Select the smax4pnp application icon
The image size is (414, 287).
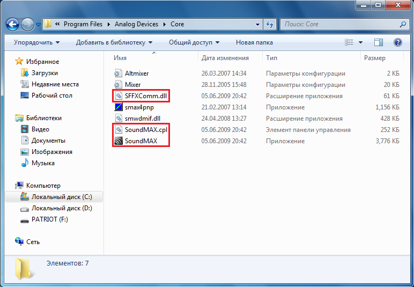(119, 107)
